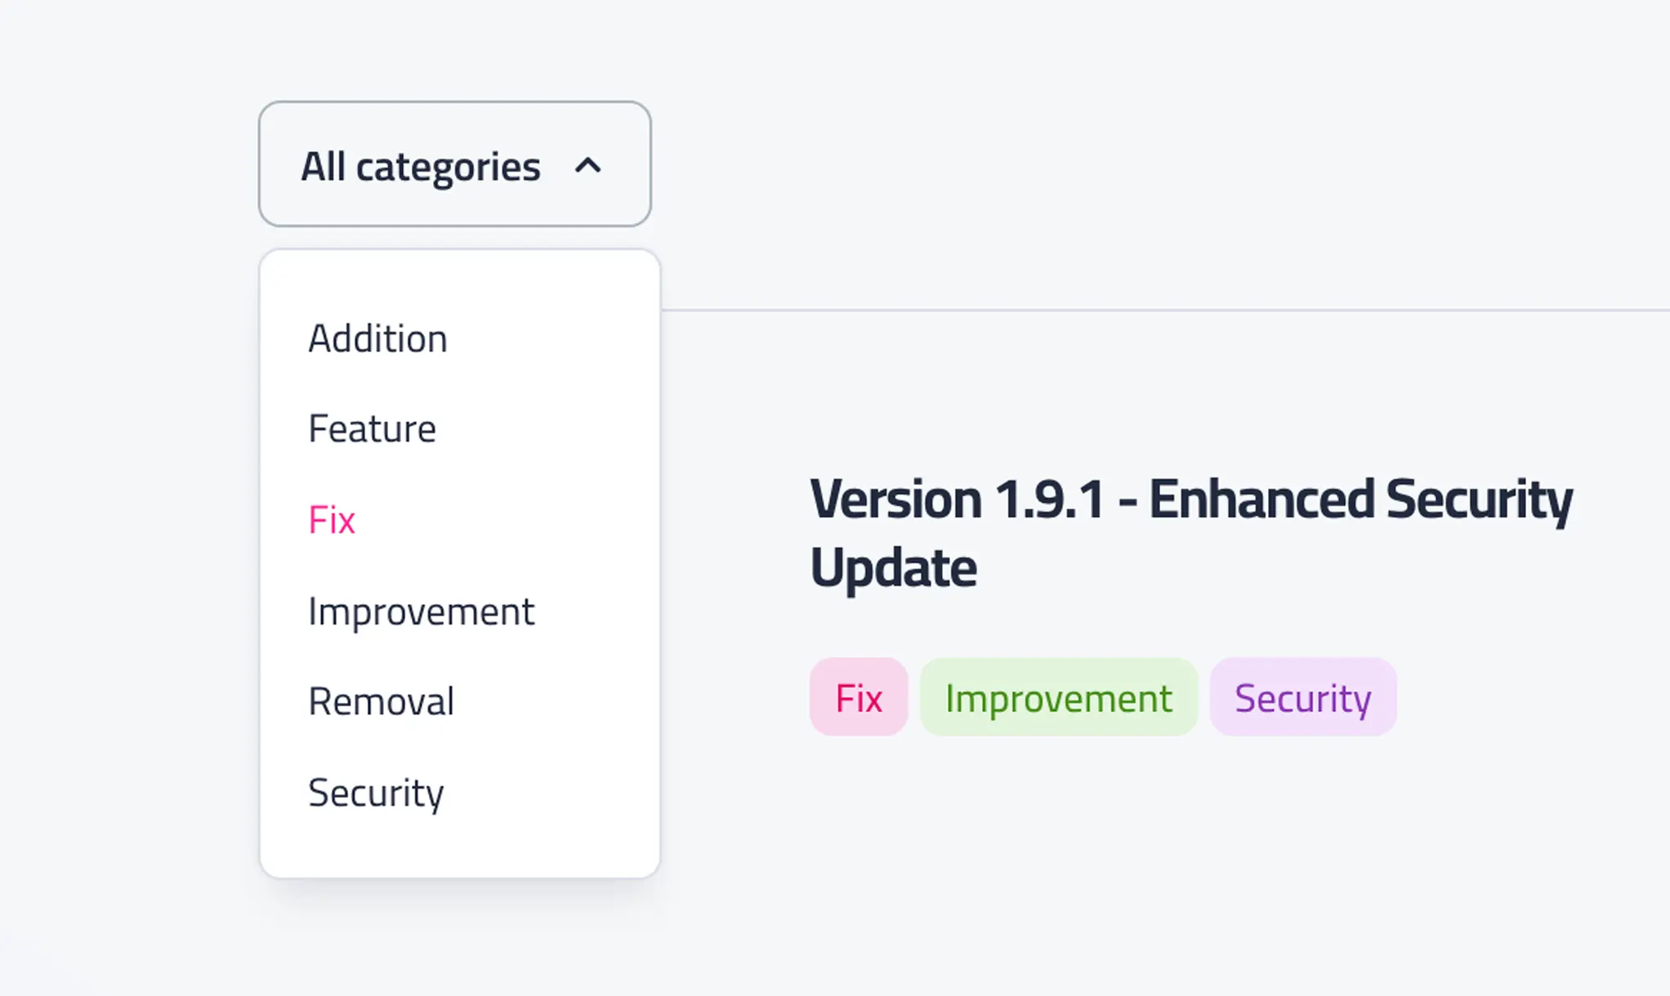
Task: Click the Security badge under Version 1.9.1 title
Action: click(1302, 698)
